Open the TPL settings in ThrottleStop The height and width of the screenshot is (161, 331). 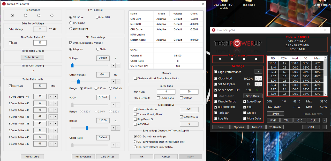287,120
